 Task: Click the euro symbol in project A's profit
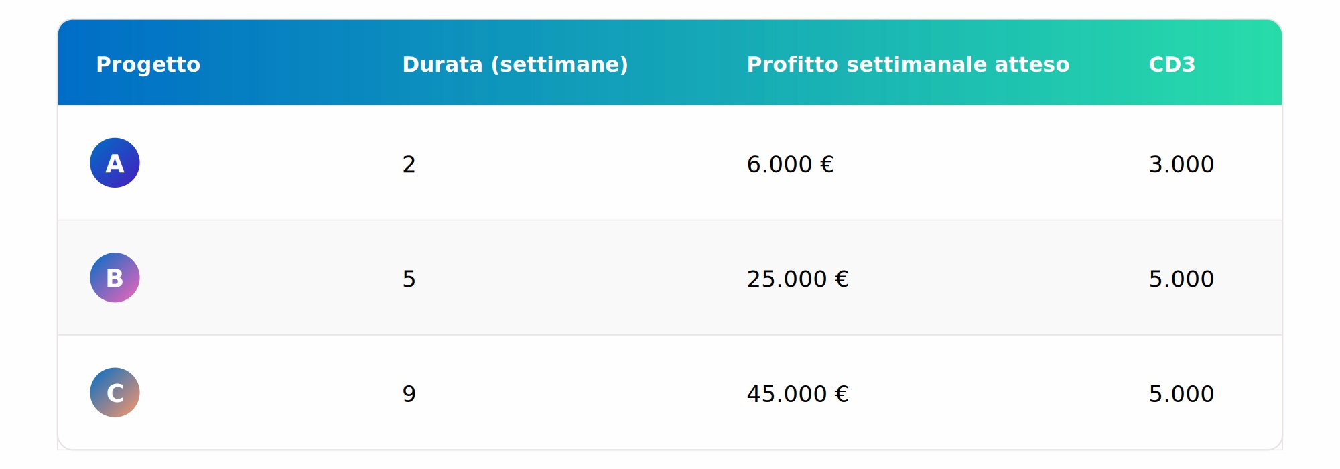[827, 164]
